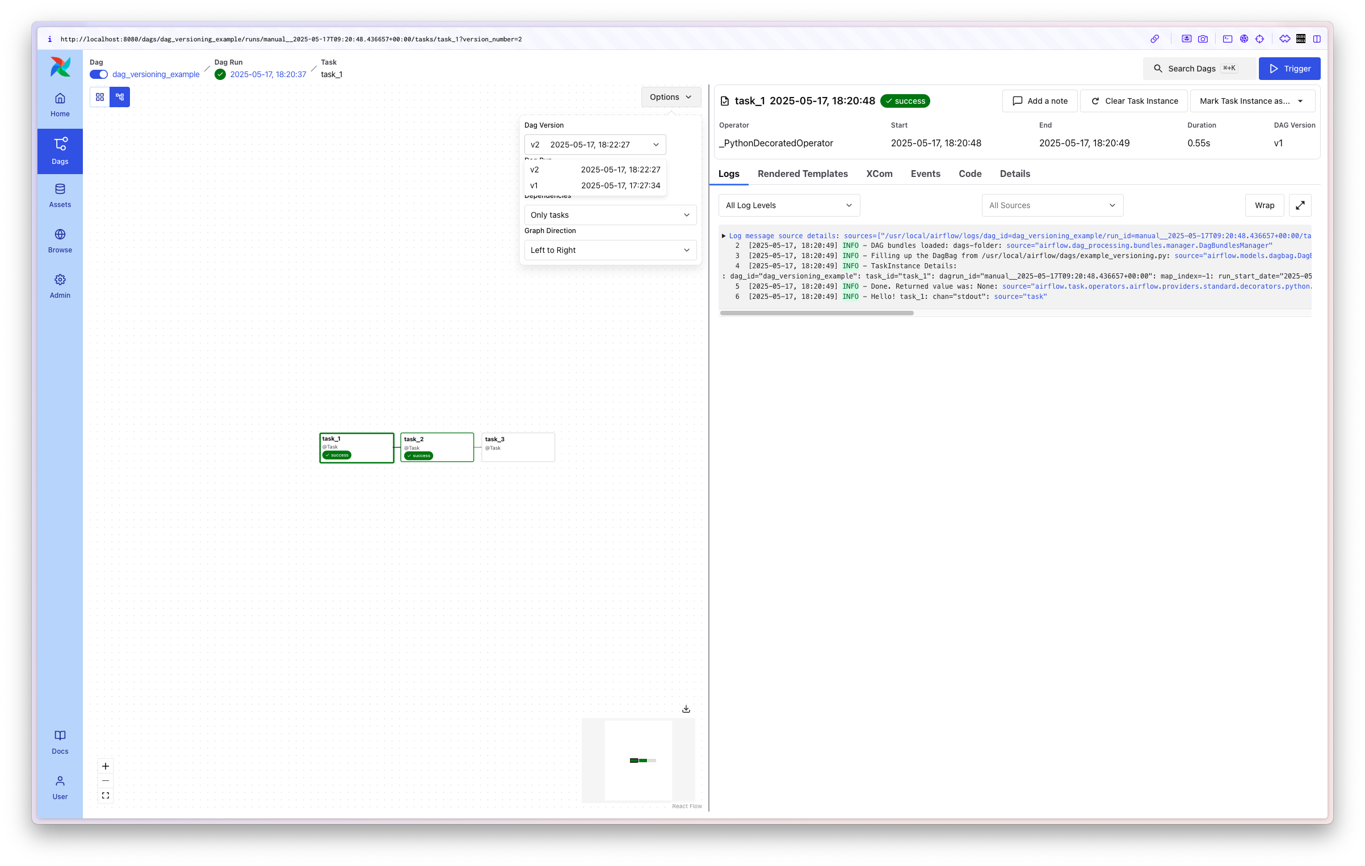Viewport: 1365px width, 866px height.
Task: Toggle Wrap for log lines
Action: [1264, 205]
